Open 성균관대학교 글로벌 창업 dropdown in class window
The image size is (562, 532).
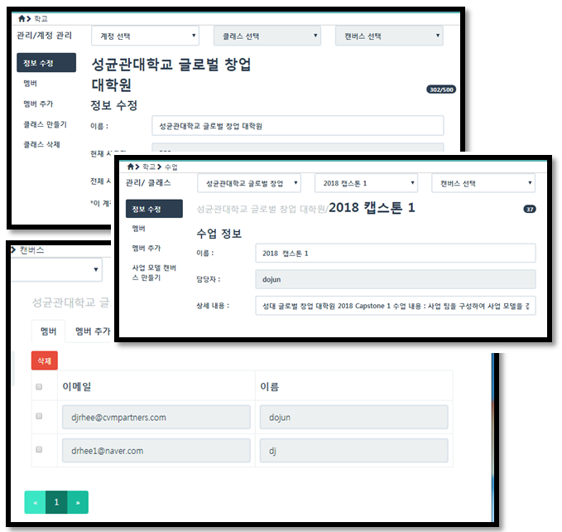click(x=249, y=183)
